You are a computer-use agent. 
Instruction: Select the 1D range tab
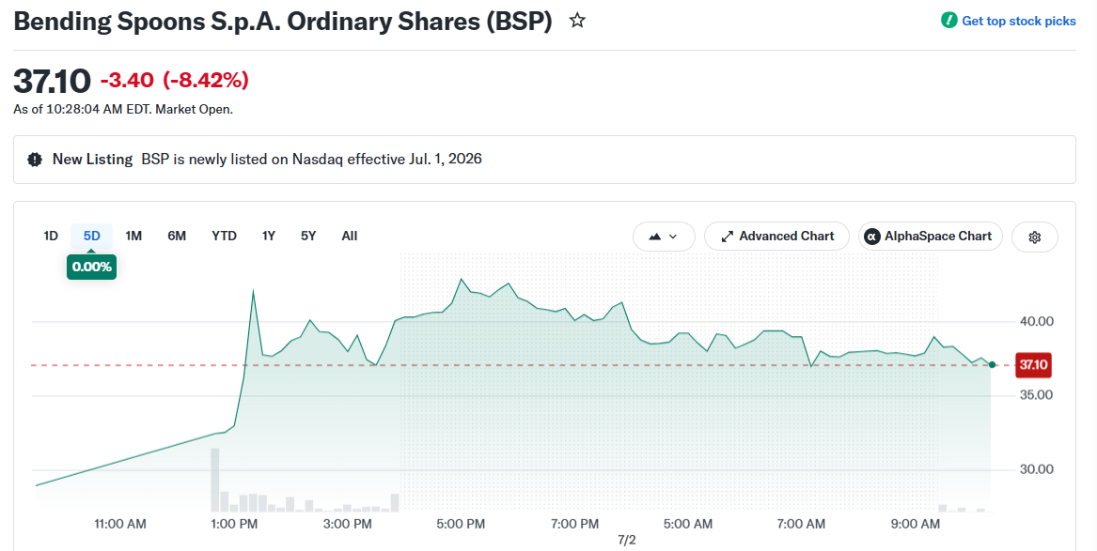point(51,236)
